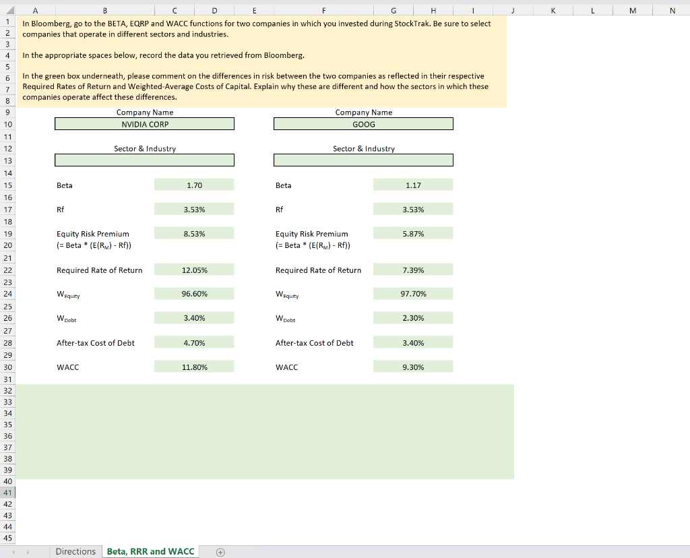Select the cell showing Beta 1.70

tap(194, 184)
